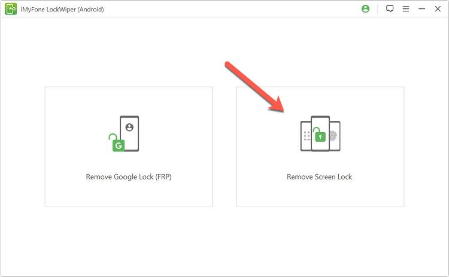Click the LockWiper app logo icon
The height and width of the screenshot is (277, 449).
point(10,9)
